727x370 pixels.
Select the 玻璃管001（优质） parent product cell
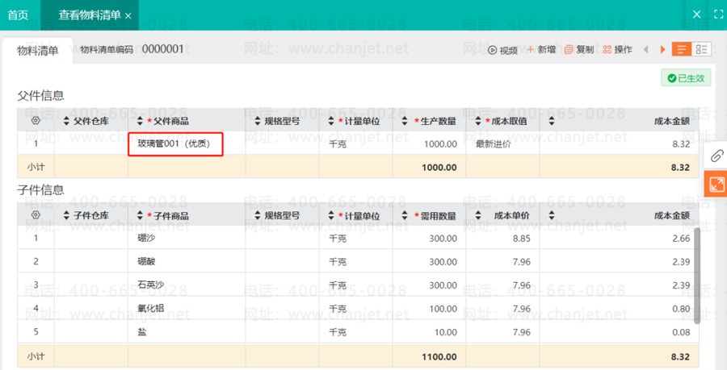[x=176, y=143]
